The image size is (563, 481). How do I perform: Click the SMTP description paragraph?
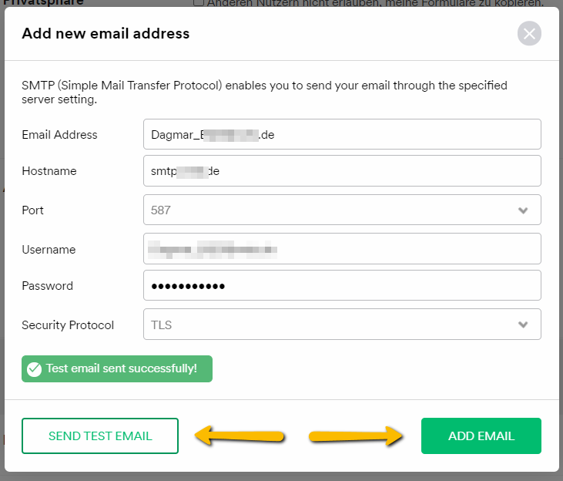pyautogui.click(x=264, y=92)
